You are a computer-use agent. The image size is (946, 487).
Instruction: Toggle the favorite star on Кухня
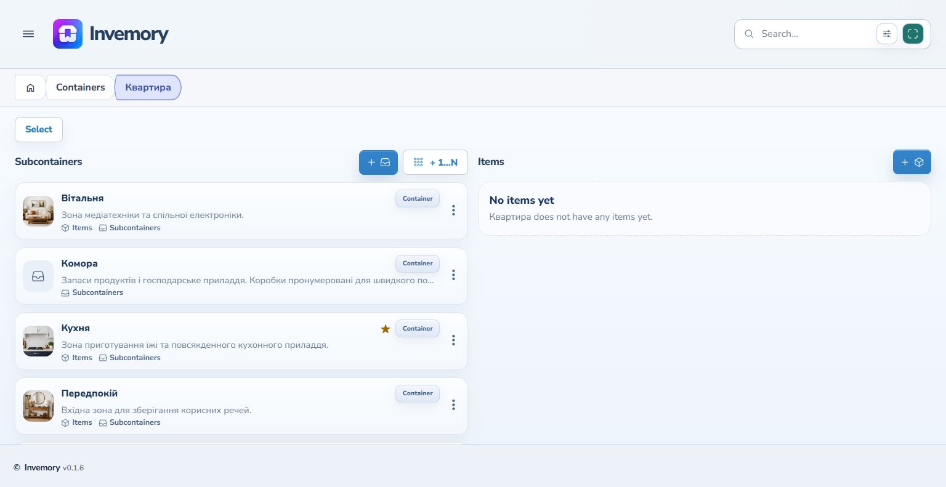point(386,329)
